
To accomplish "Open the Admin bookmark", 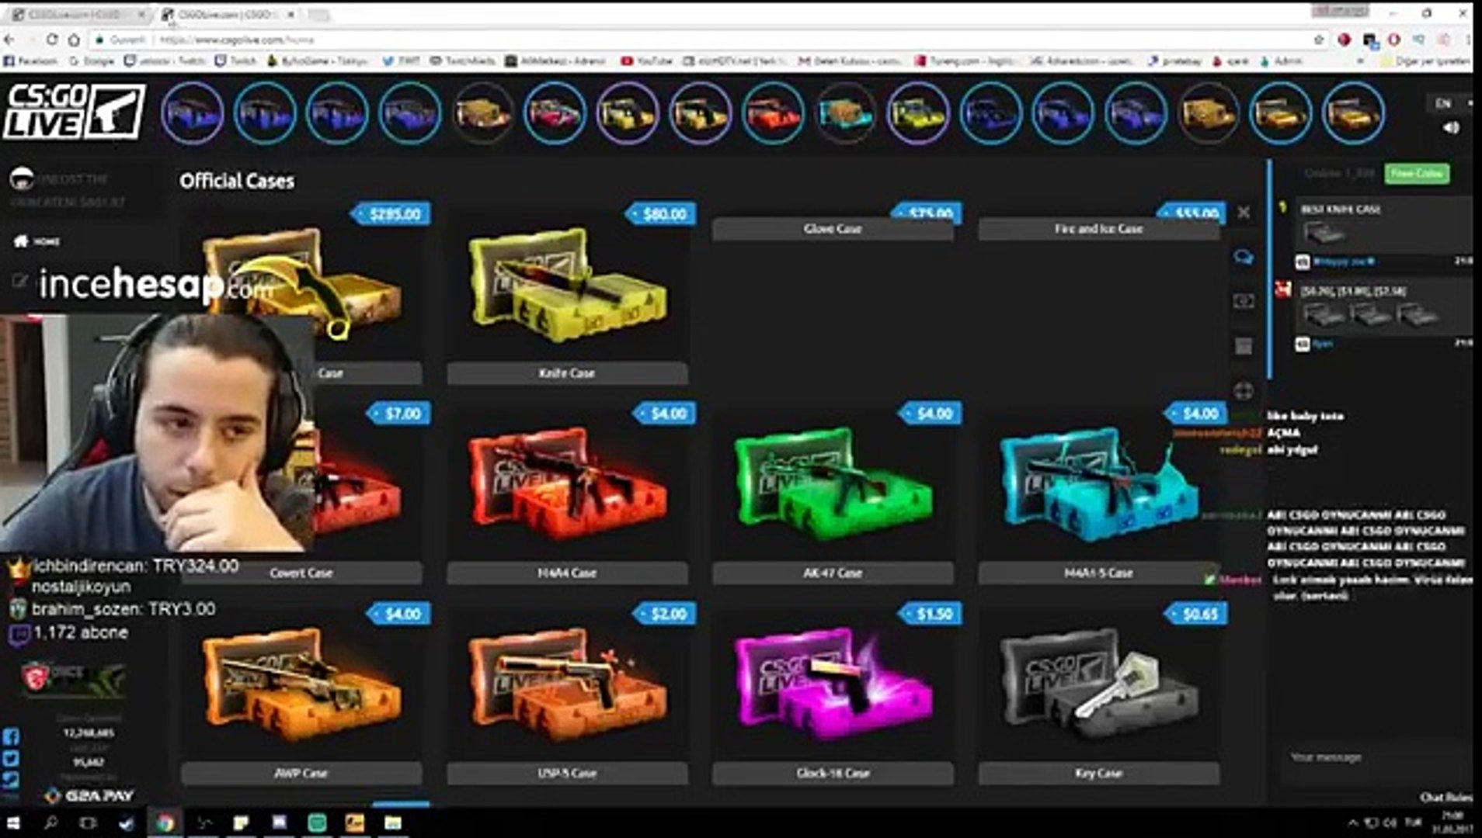I will (x=1281, y=61).
